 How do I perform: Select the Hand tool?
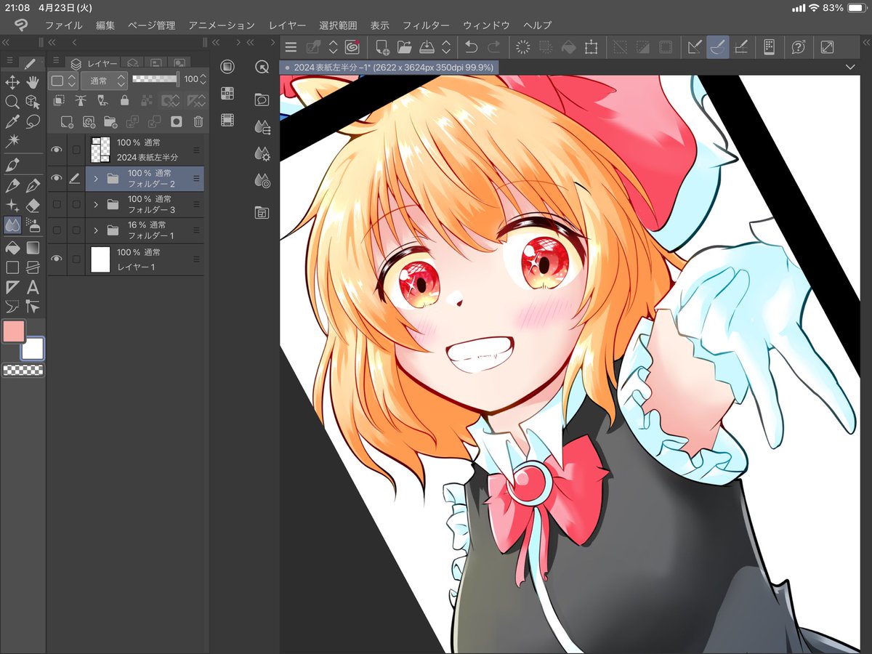coord(32,82)
